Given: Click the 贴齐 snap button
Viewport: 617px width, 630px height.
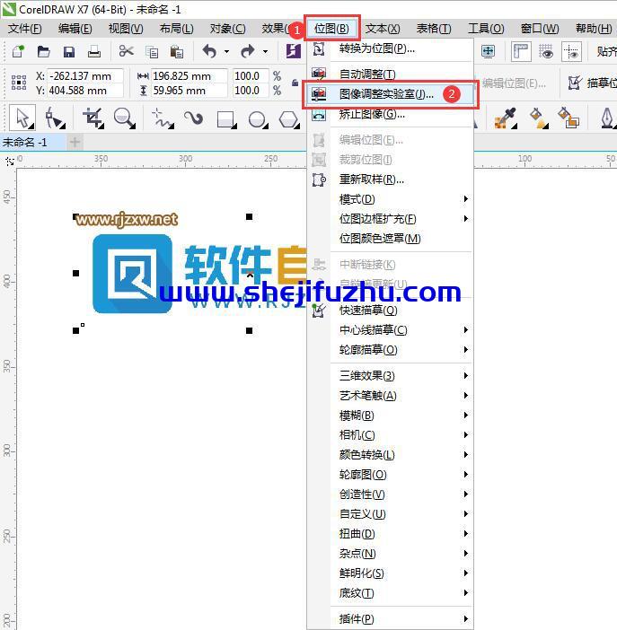Looking at the screenshot, I should coord(606,51).
